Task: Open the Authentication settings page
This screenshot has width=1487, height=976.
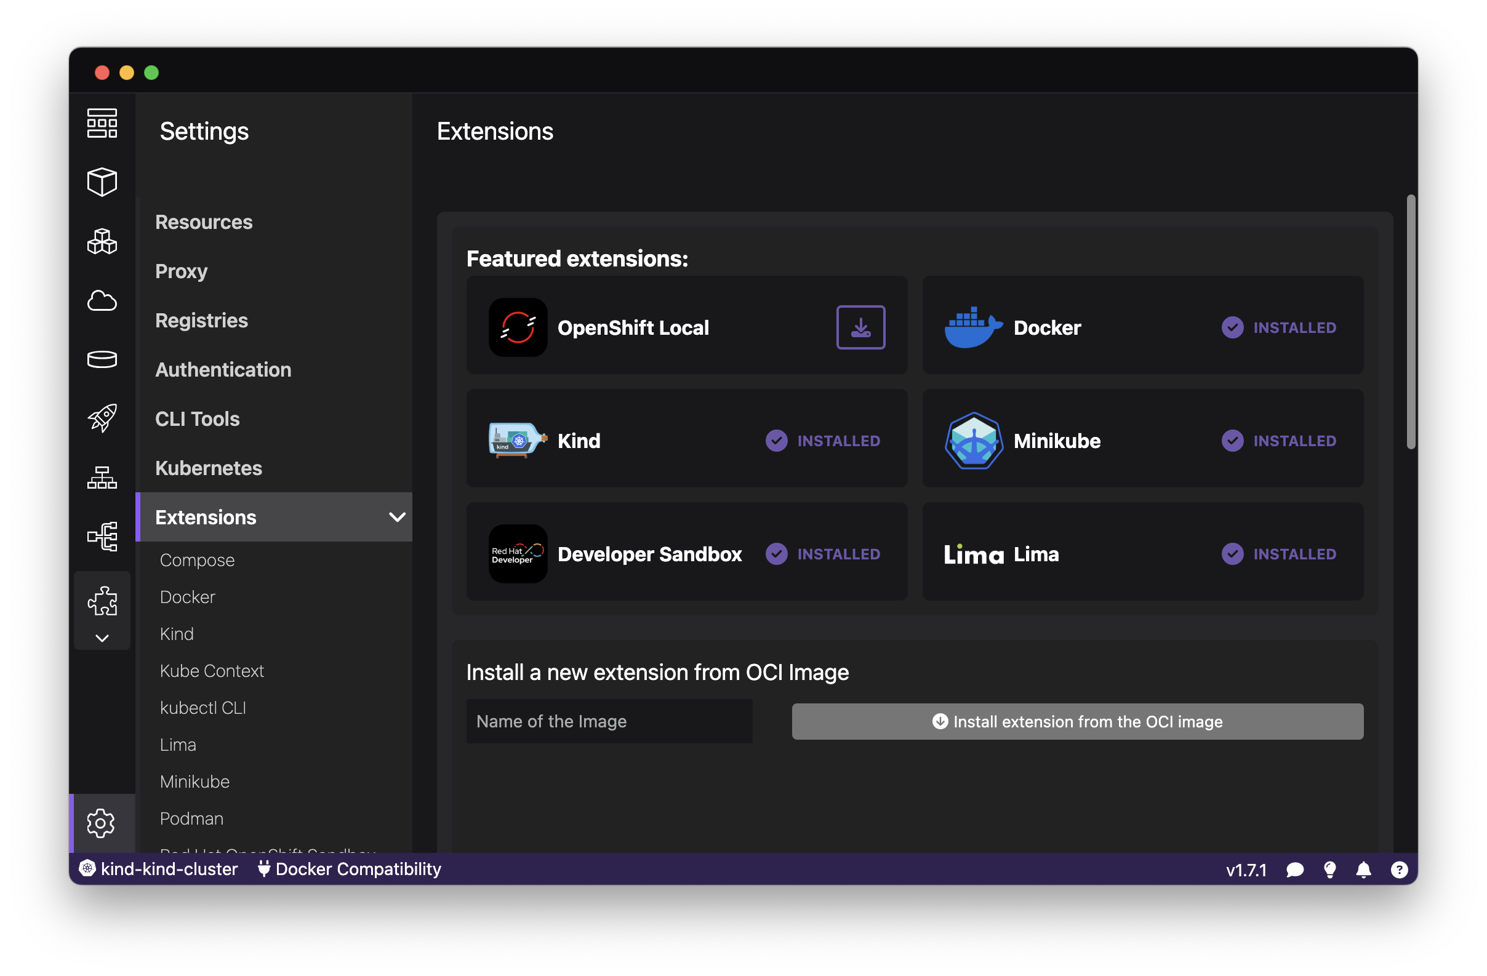Action: 223,369
